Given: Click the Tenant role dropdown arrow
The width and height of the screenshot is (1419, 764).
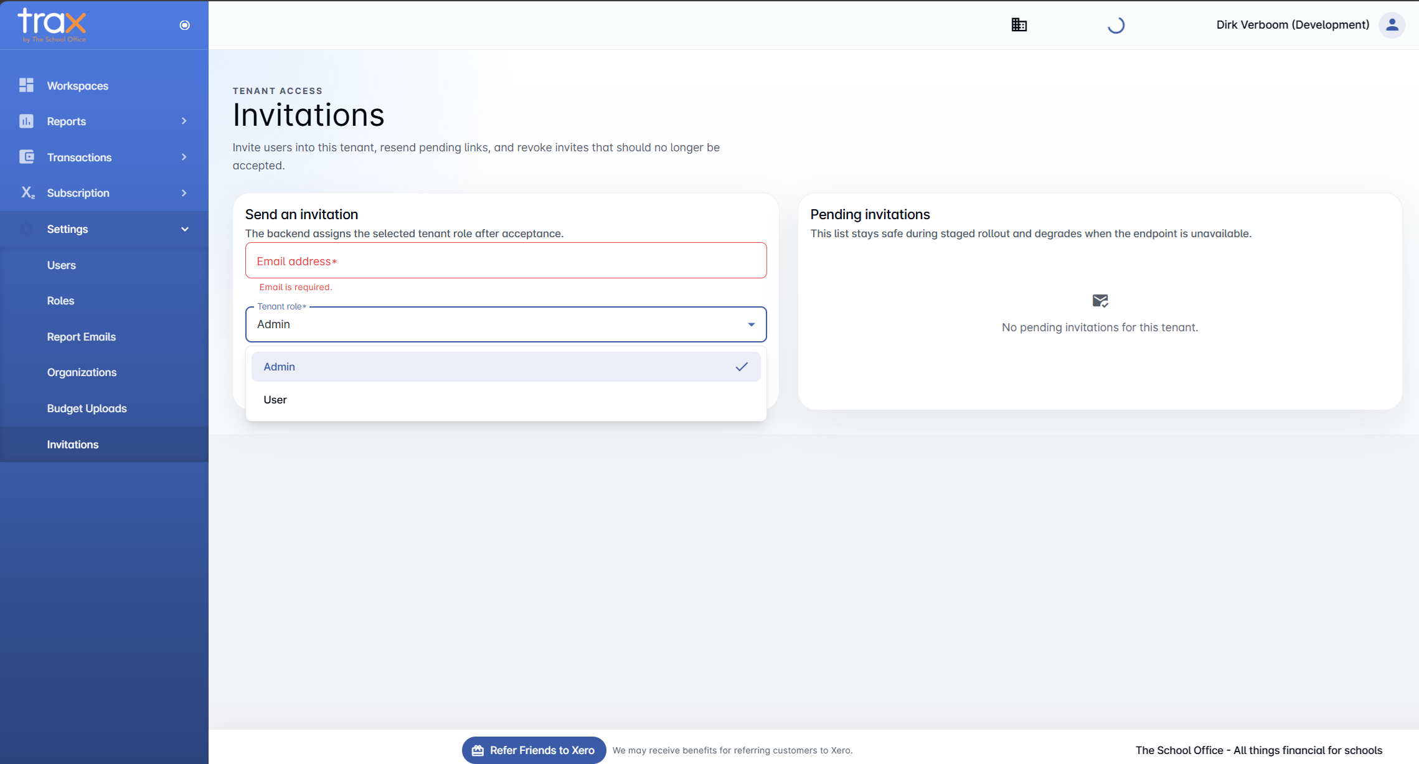Looking at the screenshot, I should click(x=752, y=324).
